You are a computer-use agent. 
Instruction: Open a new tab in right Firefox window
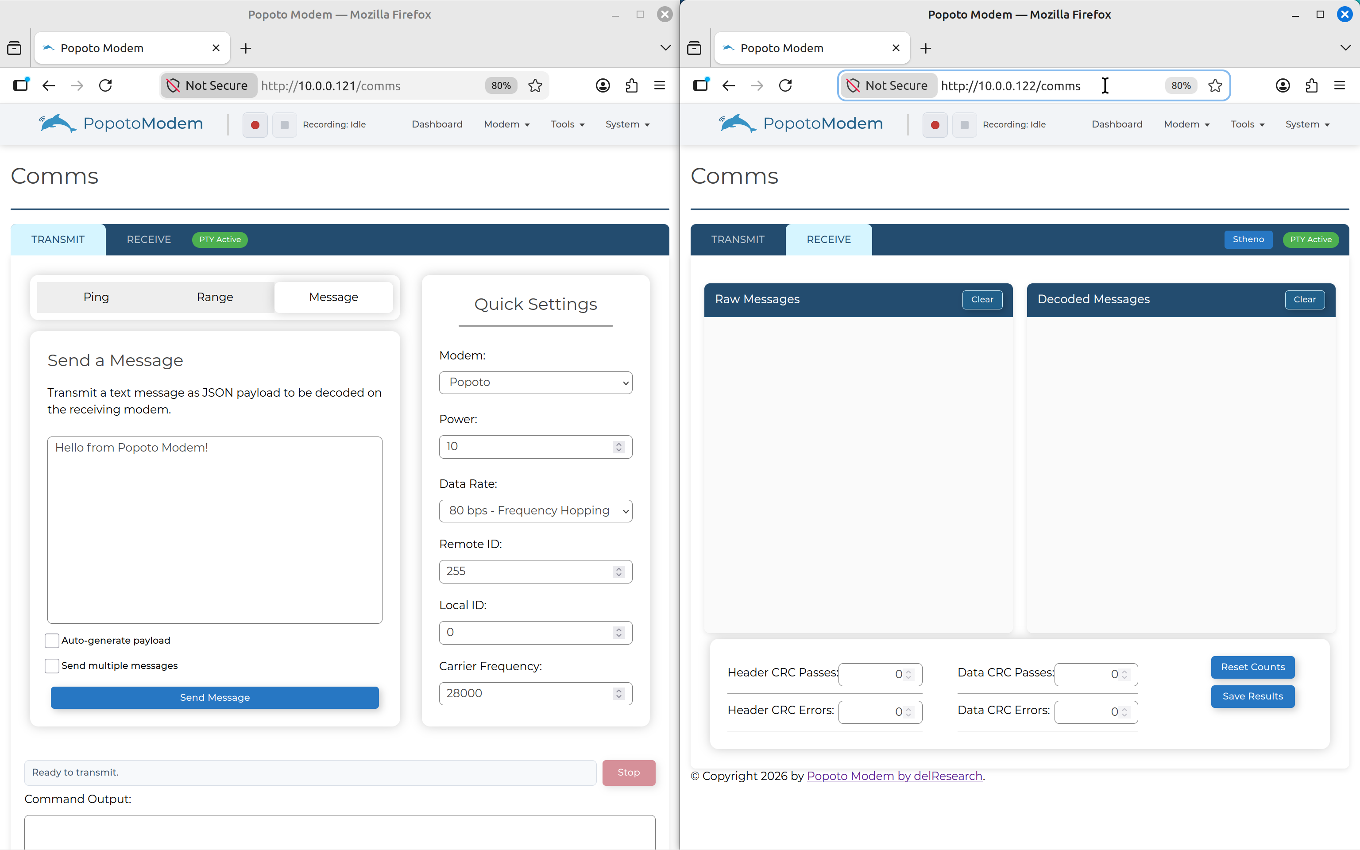(x=926, y=48)
